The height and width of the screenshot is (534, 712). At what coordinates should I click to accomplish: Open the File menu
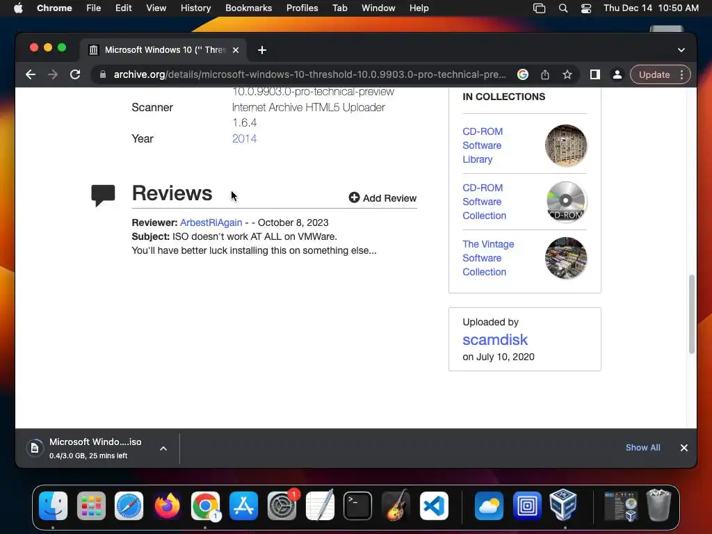point(94,8)
